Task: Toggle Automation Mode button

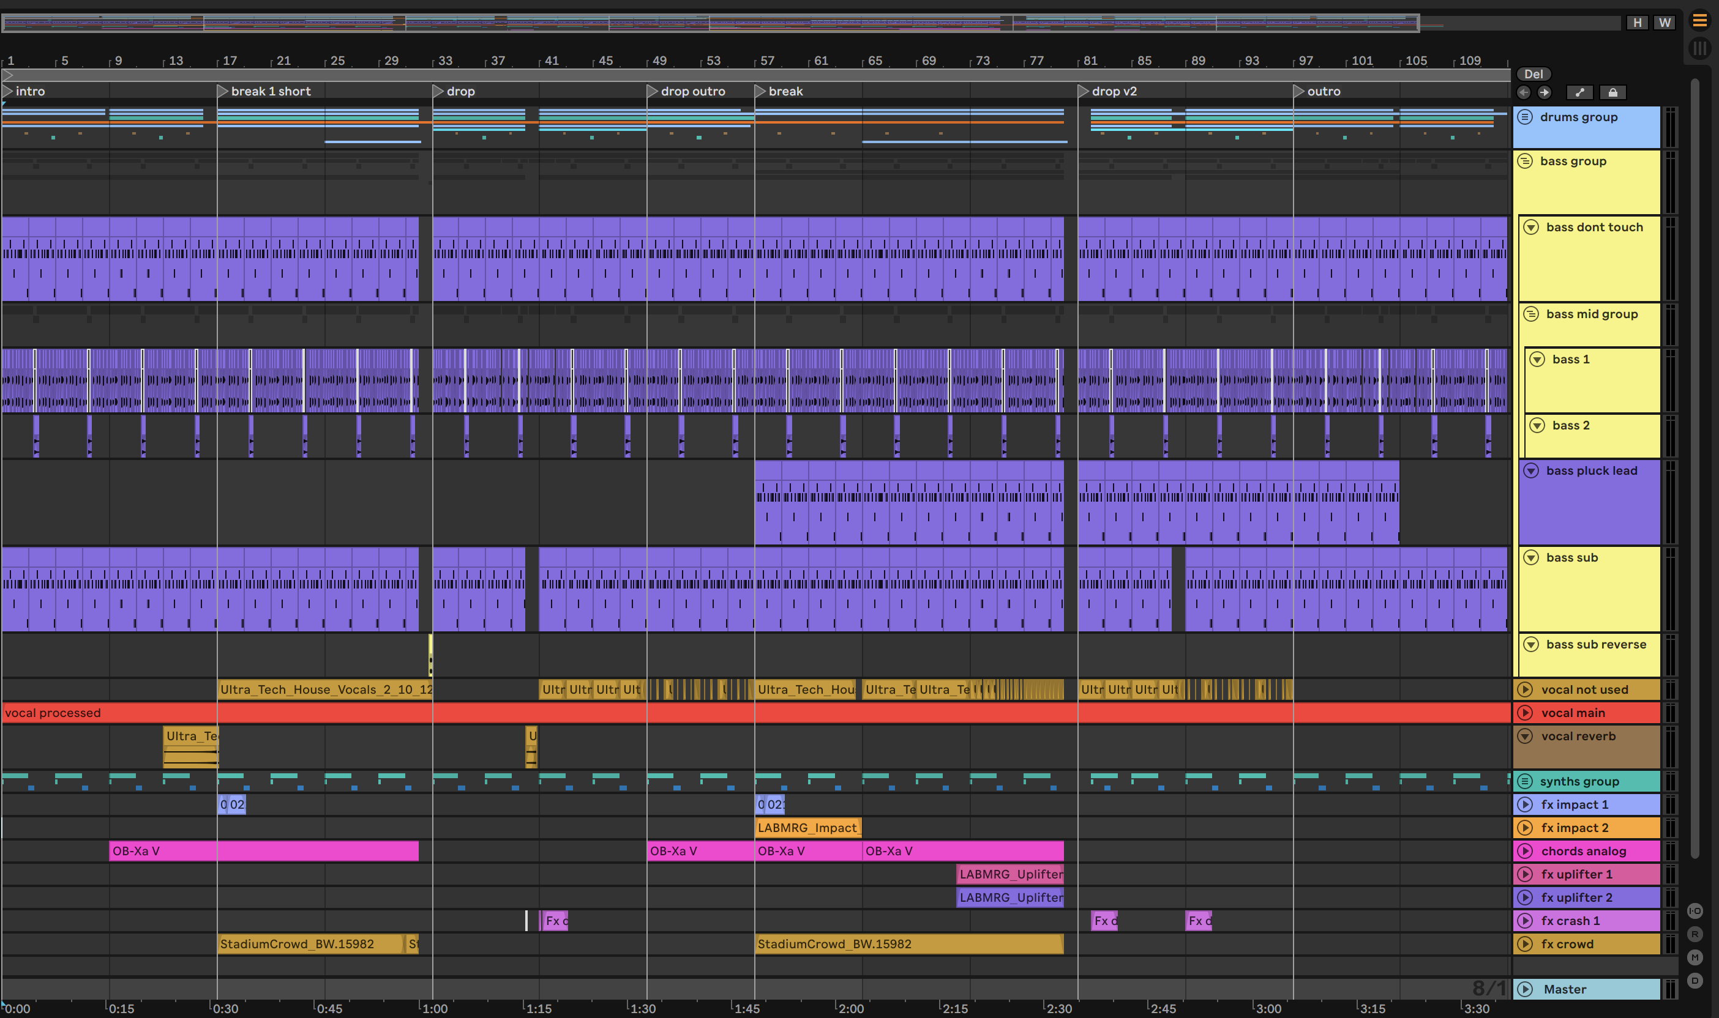Action: pos(1579,92)
